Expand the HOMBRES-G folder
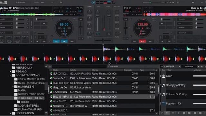206x116 pixels. [x=13, y=87]
